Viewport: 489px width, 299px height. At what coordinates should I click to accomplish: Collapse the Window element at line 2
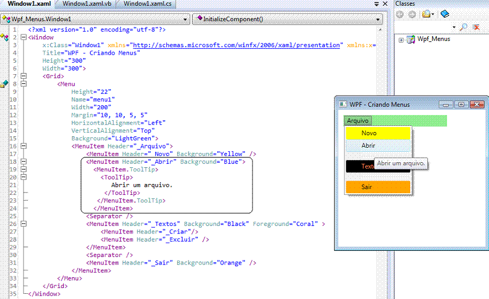pyautogui.click(x=24, y=37)
